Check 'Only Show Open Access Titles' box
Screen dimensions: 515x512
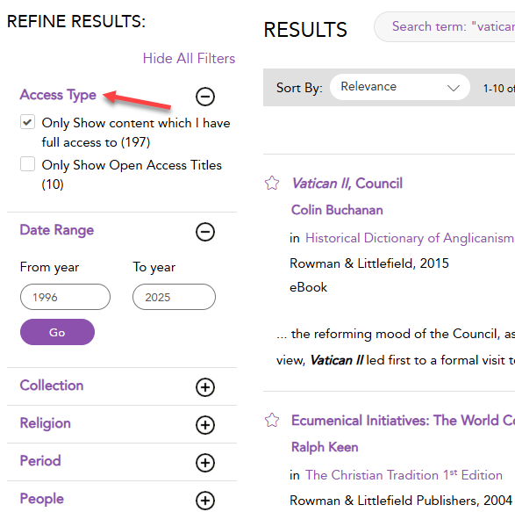[x=27, y=163]
